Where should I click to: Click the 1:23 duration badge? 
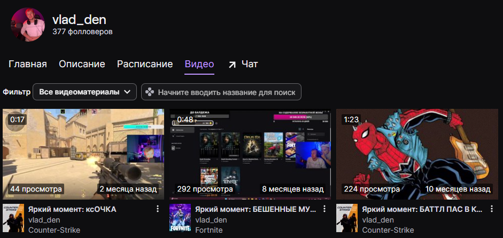pos(351,120)
